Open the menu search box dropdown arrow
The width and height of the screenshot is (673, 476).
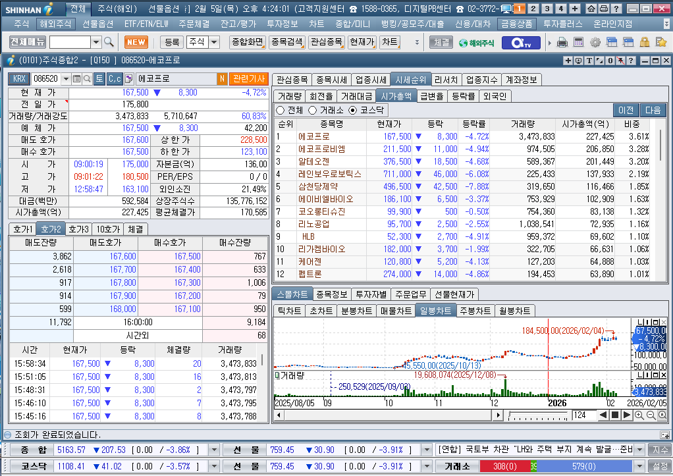pyautogui.click(x=96, y=42)
